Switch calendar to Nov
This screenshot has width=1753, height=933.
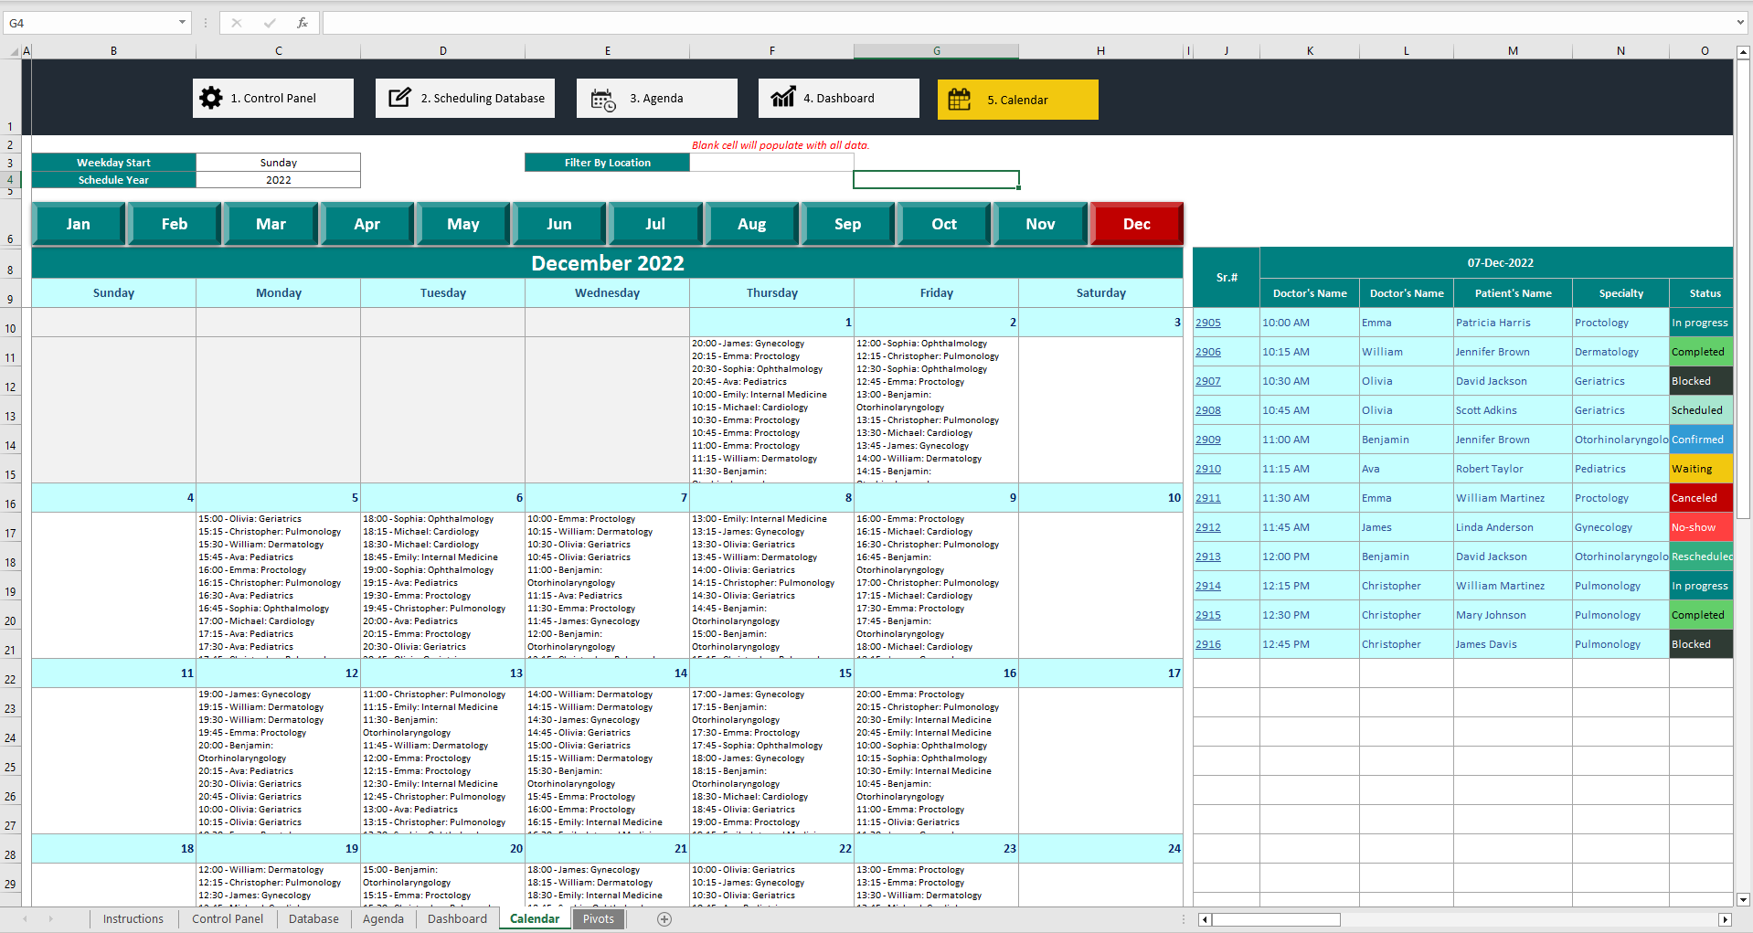coord(1041,224)
